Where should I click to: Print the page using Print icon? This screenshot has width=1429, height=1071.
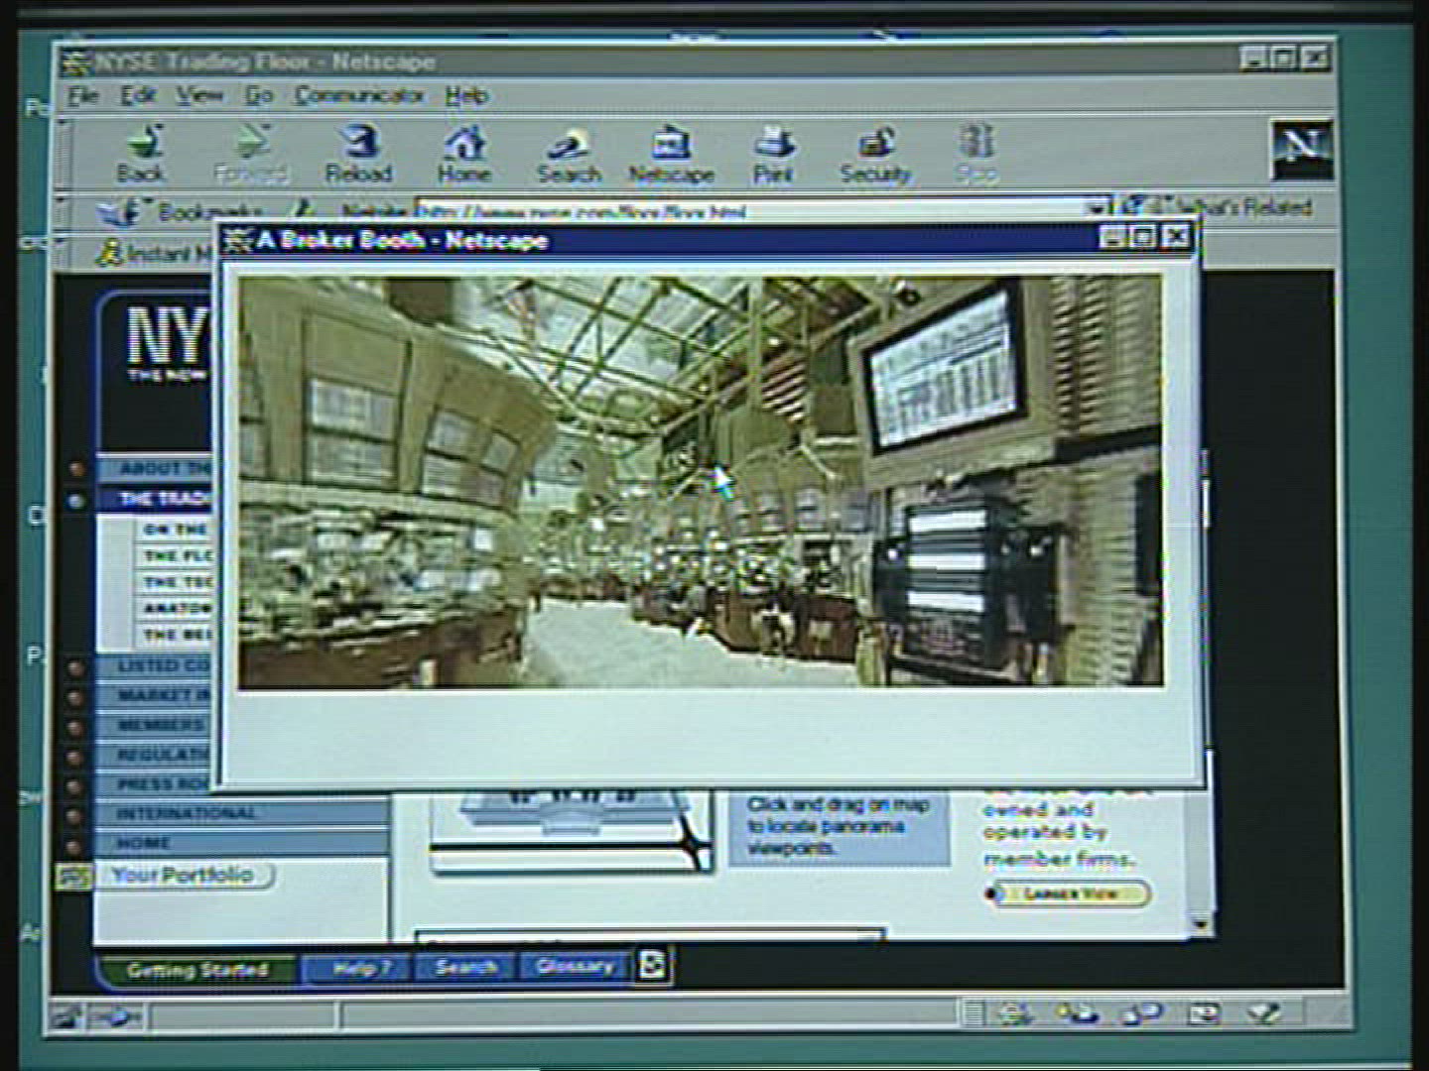pos(773,153)
